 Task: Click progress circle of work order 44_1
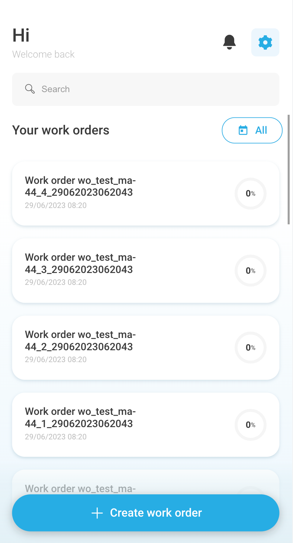(x=250, y=425)
